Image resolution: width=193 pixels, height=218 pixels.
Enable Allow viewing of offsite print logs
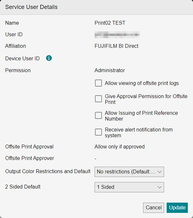[98, 83]
